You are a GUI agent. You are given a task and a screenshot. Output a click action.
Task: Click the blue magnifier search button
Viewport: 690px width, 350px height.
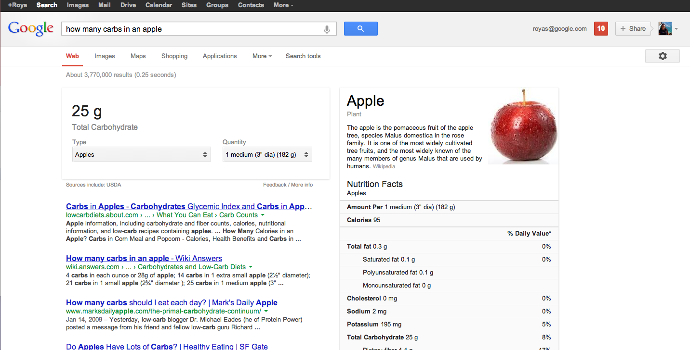[x=360, y=29]
